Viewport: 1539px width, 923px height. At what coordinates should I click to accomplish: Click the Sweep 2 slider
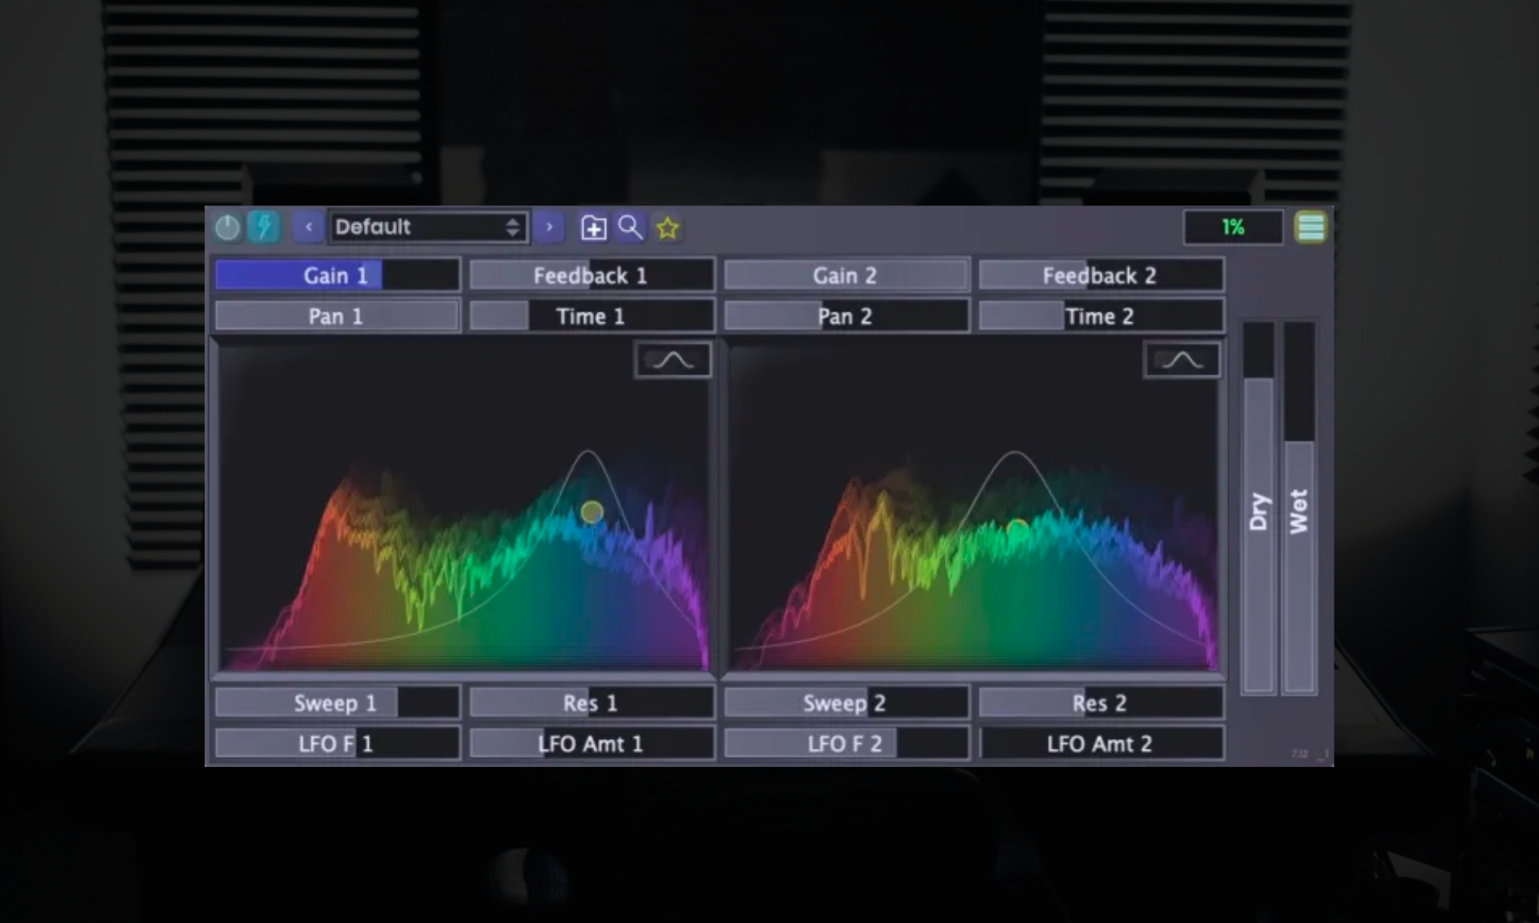[845, 703]
